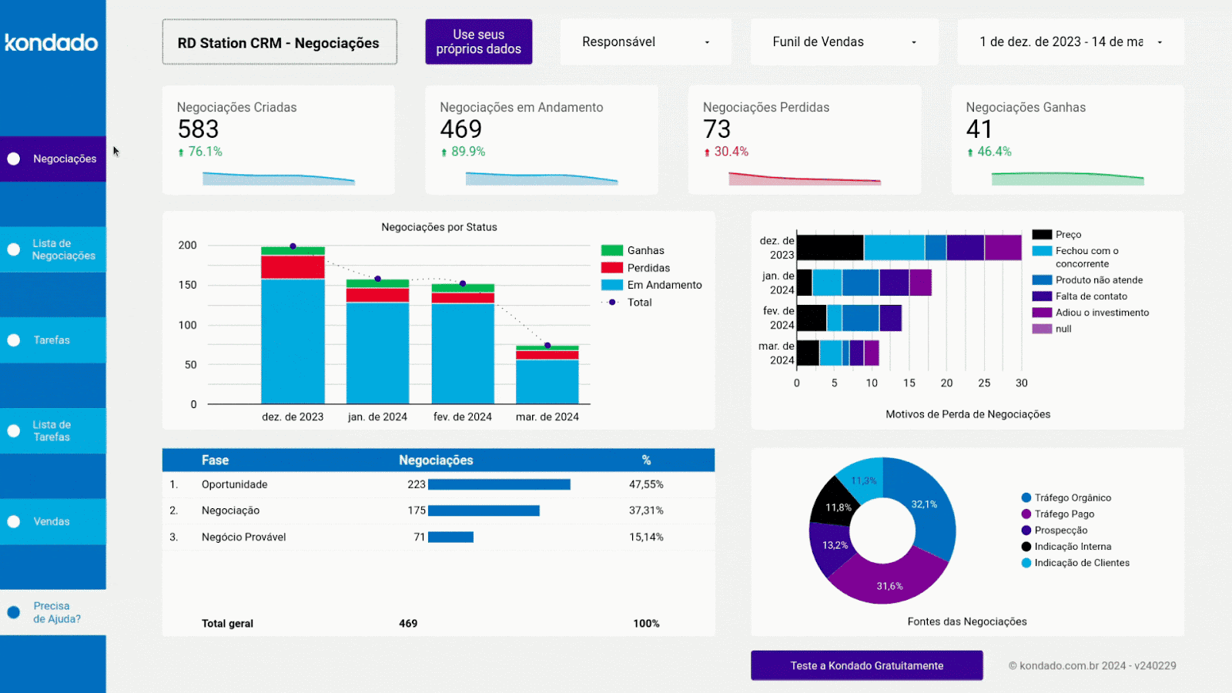Click the Teste a Kondado Gratuitamente button
Viewport: 1232px width, 693px height.
point(866,665)
